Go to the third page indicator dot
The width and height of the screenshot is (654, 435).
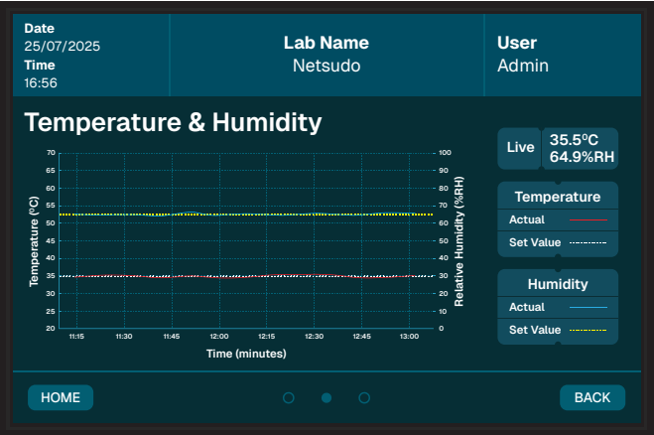coord(364,397)
